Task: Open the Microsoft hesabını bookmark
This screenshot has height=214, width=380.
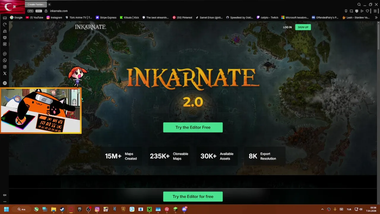Action: [x=295, y=18]
